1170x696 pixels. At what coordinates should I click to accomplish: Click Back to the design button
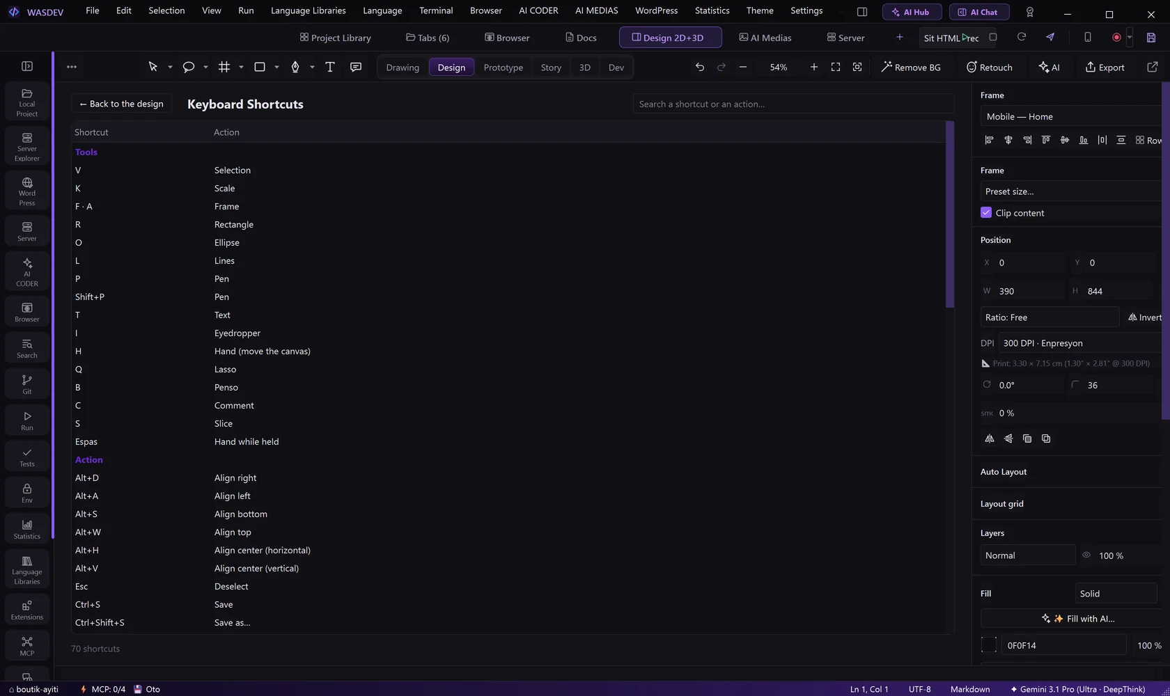point(121,104)
